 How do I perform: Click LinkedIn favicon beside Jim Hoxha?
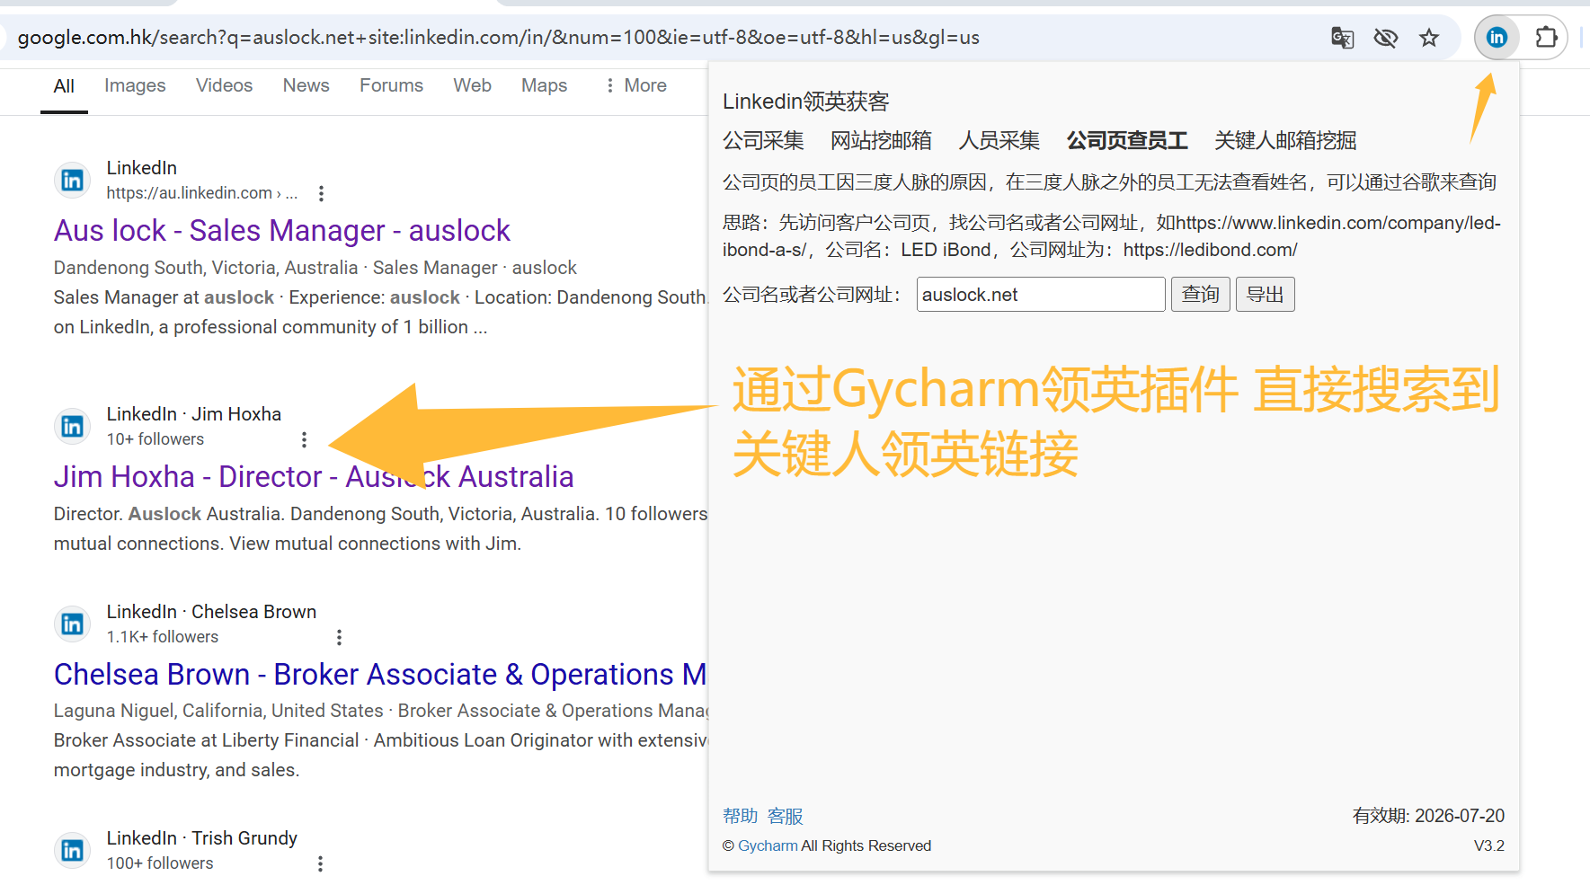click(x=72, y=426)
